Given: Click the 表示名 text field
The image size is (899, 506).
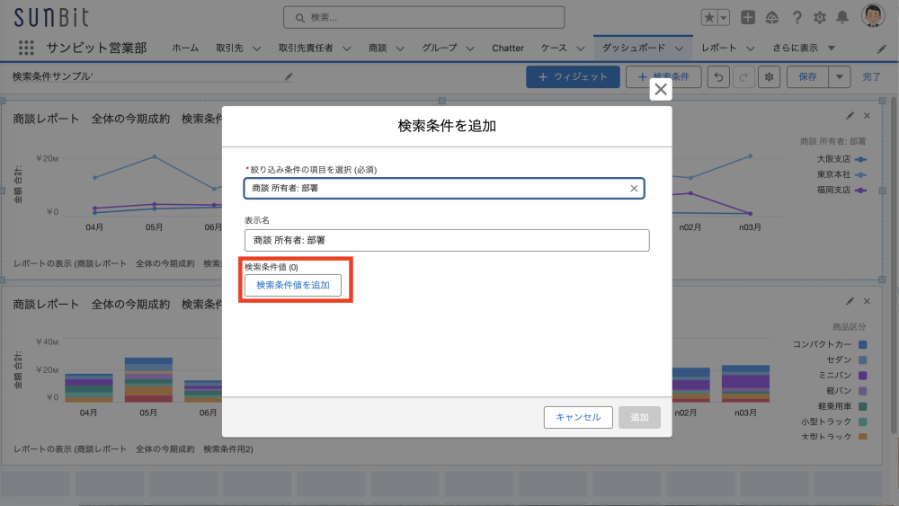Looking at the screenshot, I should (447, 240).
